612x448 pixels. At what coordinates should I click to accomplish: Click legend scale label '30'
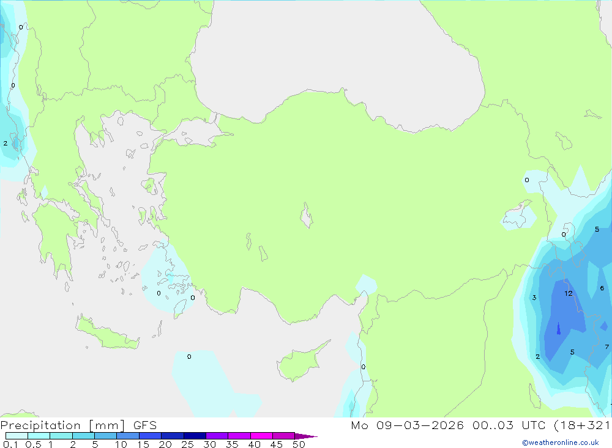click(209, 444)
